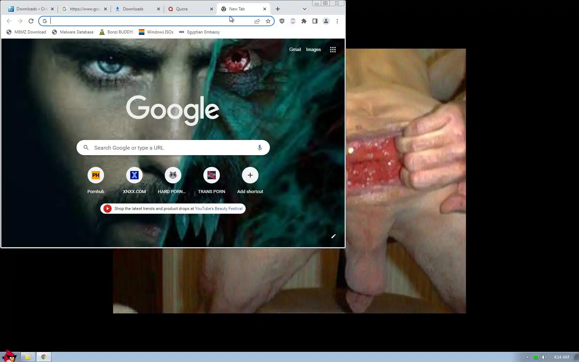Click the magnifier icon in search box
This screenshot has width=579, height=362.
click(86, 148)
